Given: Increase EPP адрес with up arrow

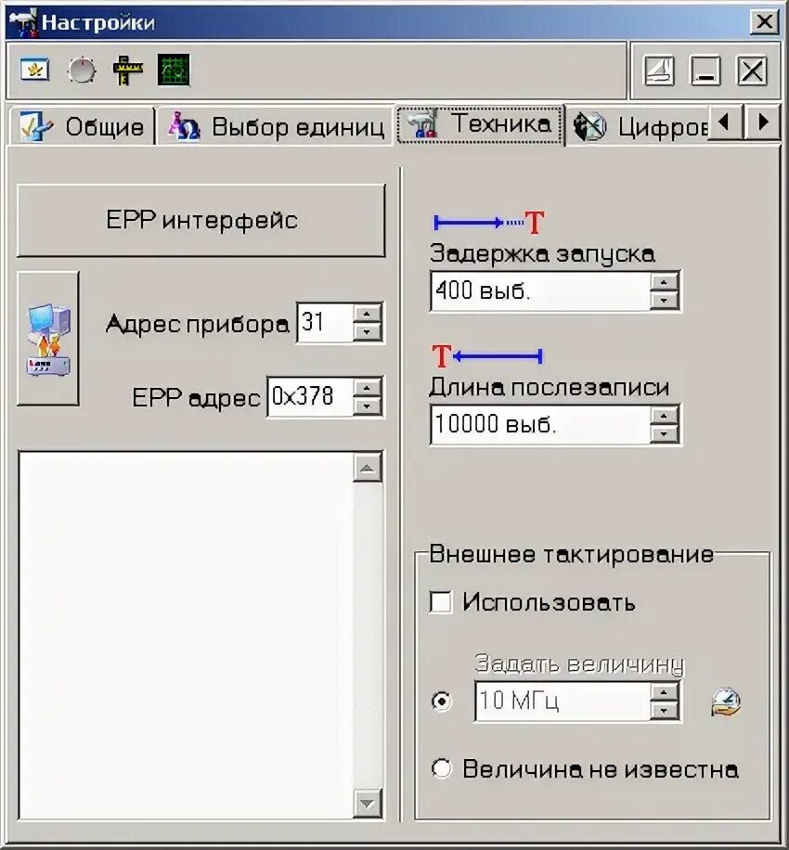Looking at the screenshot, I should [x=367, y=387].
